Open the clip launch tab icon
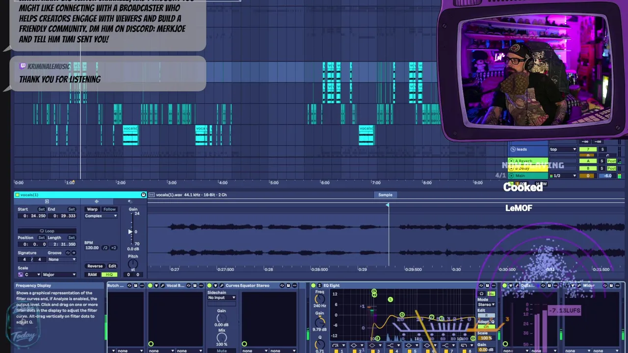This screenshot has width=628, height=353. click(x=47, y=202)
